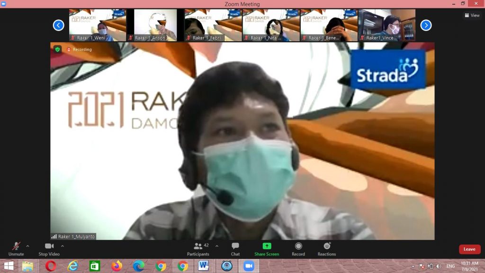Expand video options caret beside Stop Video

63,246
